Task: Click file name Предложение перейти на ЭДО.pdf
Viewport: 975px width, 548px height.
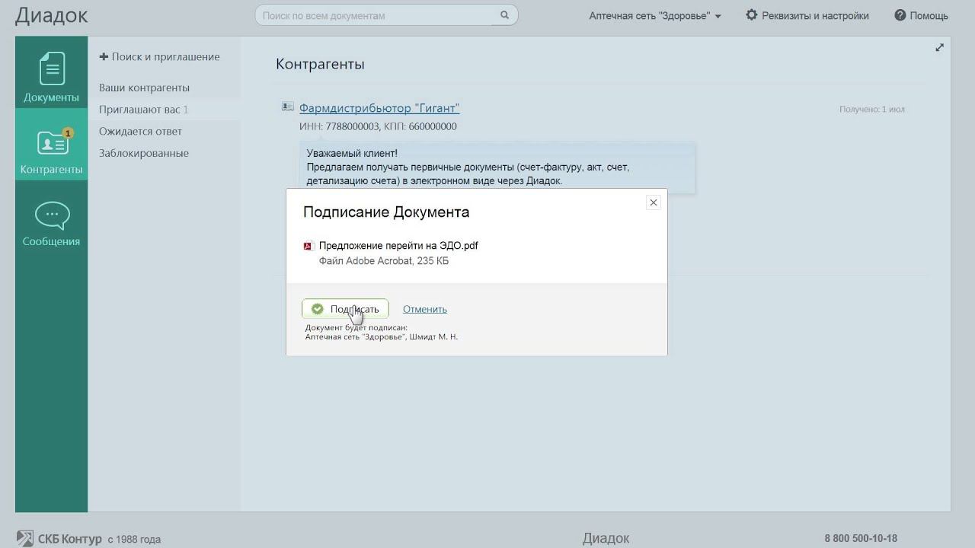Action: click(398, 246)
